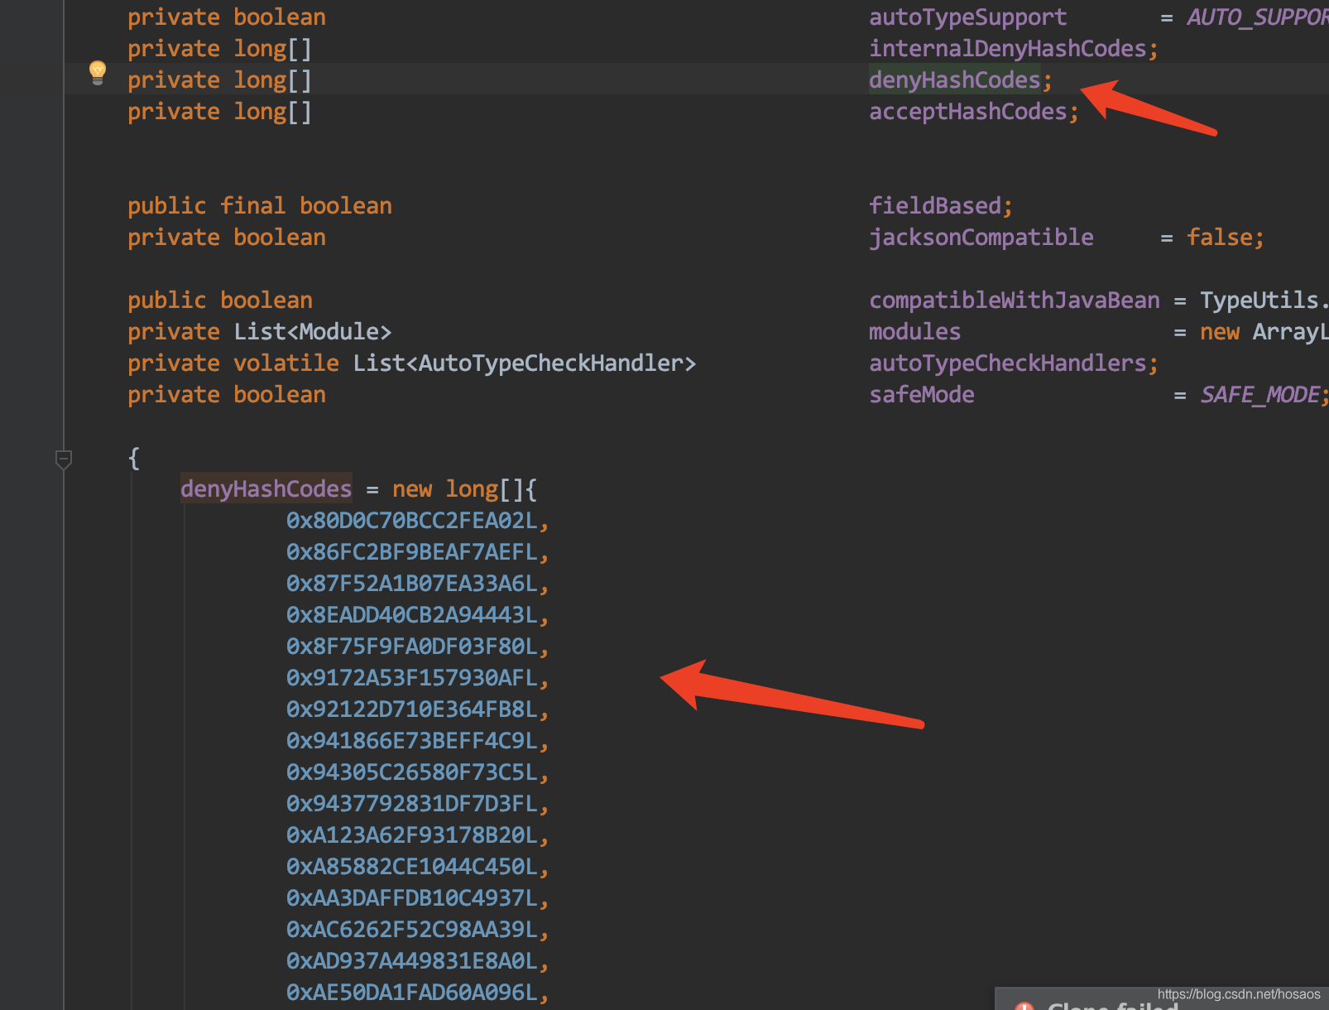Viewport: 1329px width, 1010px height.
Task: Click the yellow lightbulb quick-fix icon
Action: click(98, 72)
